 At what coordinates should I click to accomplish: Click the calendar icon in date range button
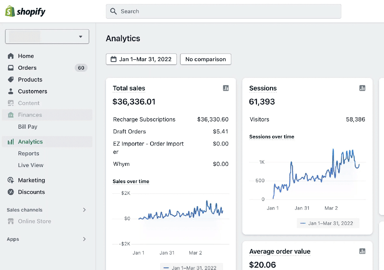114,59
